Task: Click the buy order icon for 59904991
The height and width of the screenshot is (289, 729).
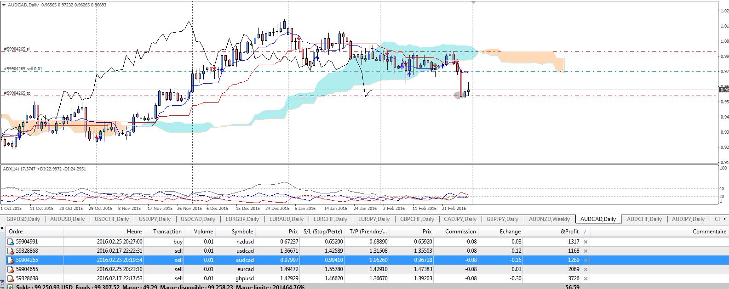Action: pyautogui.click(x=11, y=242)
